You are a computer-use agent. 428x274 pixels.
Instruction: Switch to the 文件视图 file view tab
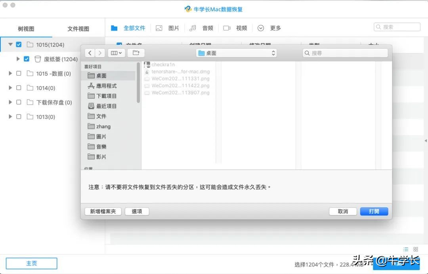point(78,28)
